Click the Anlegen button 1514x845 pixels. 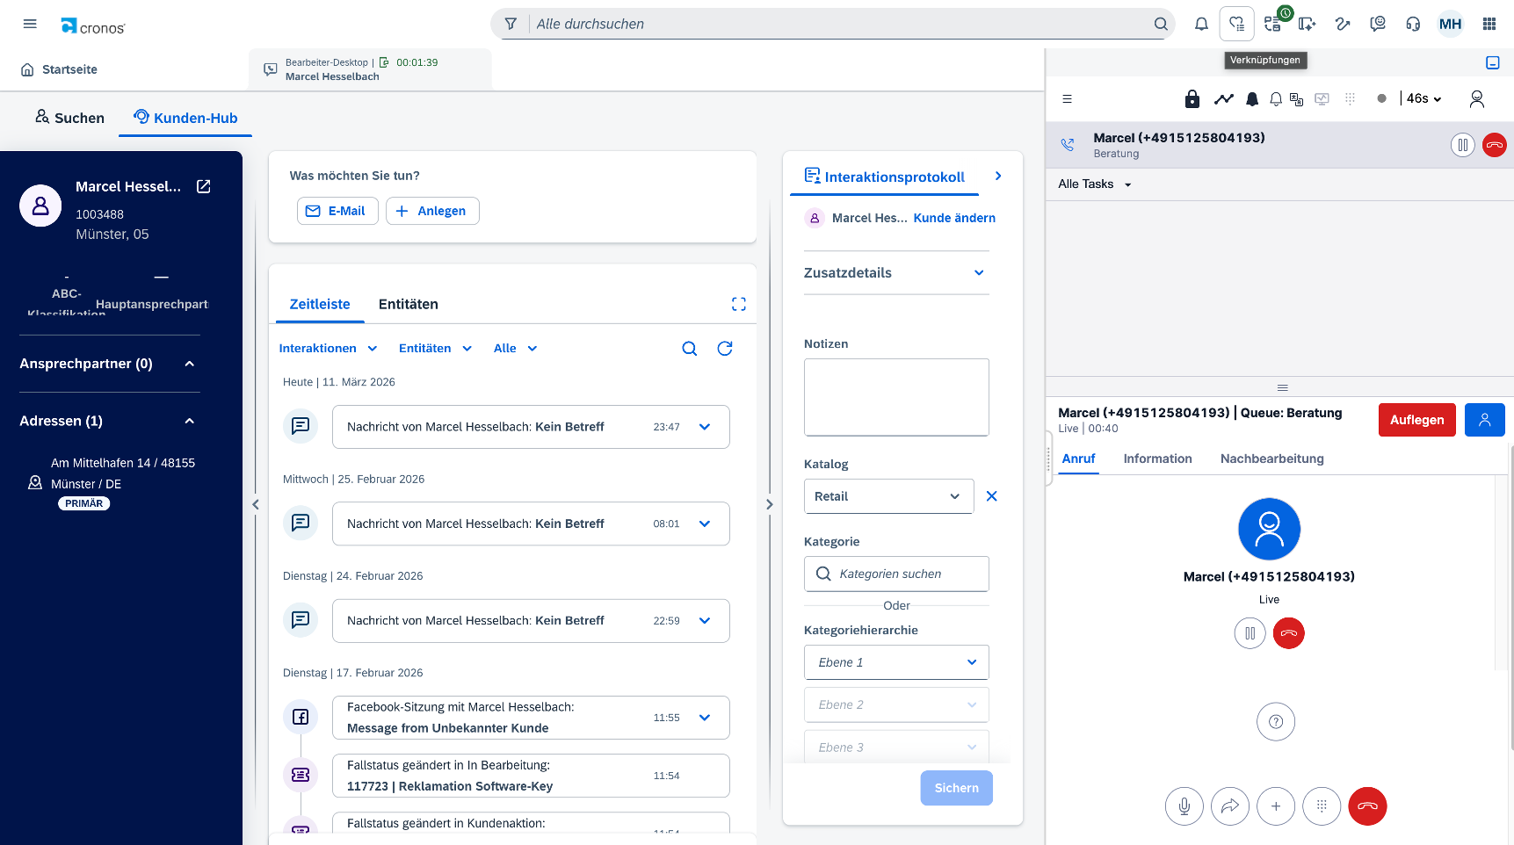coord(432,211)
